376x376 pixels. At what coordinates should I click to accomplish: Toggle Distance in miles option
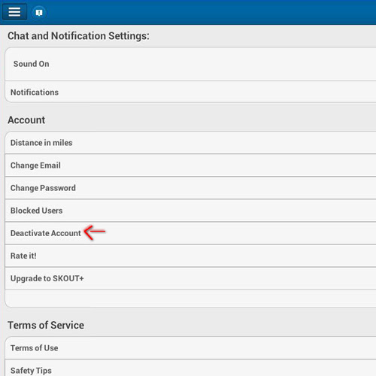click(190, 143)
